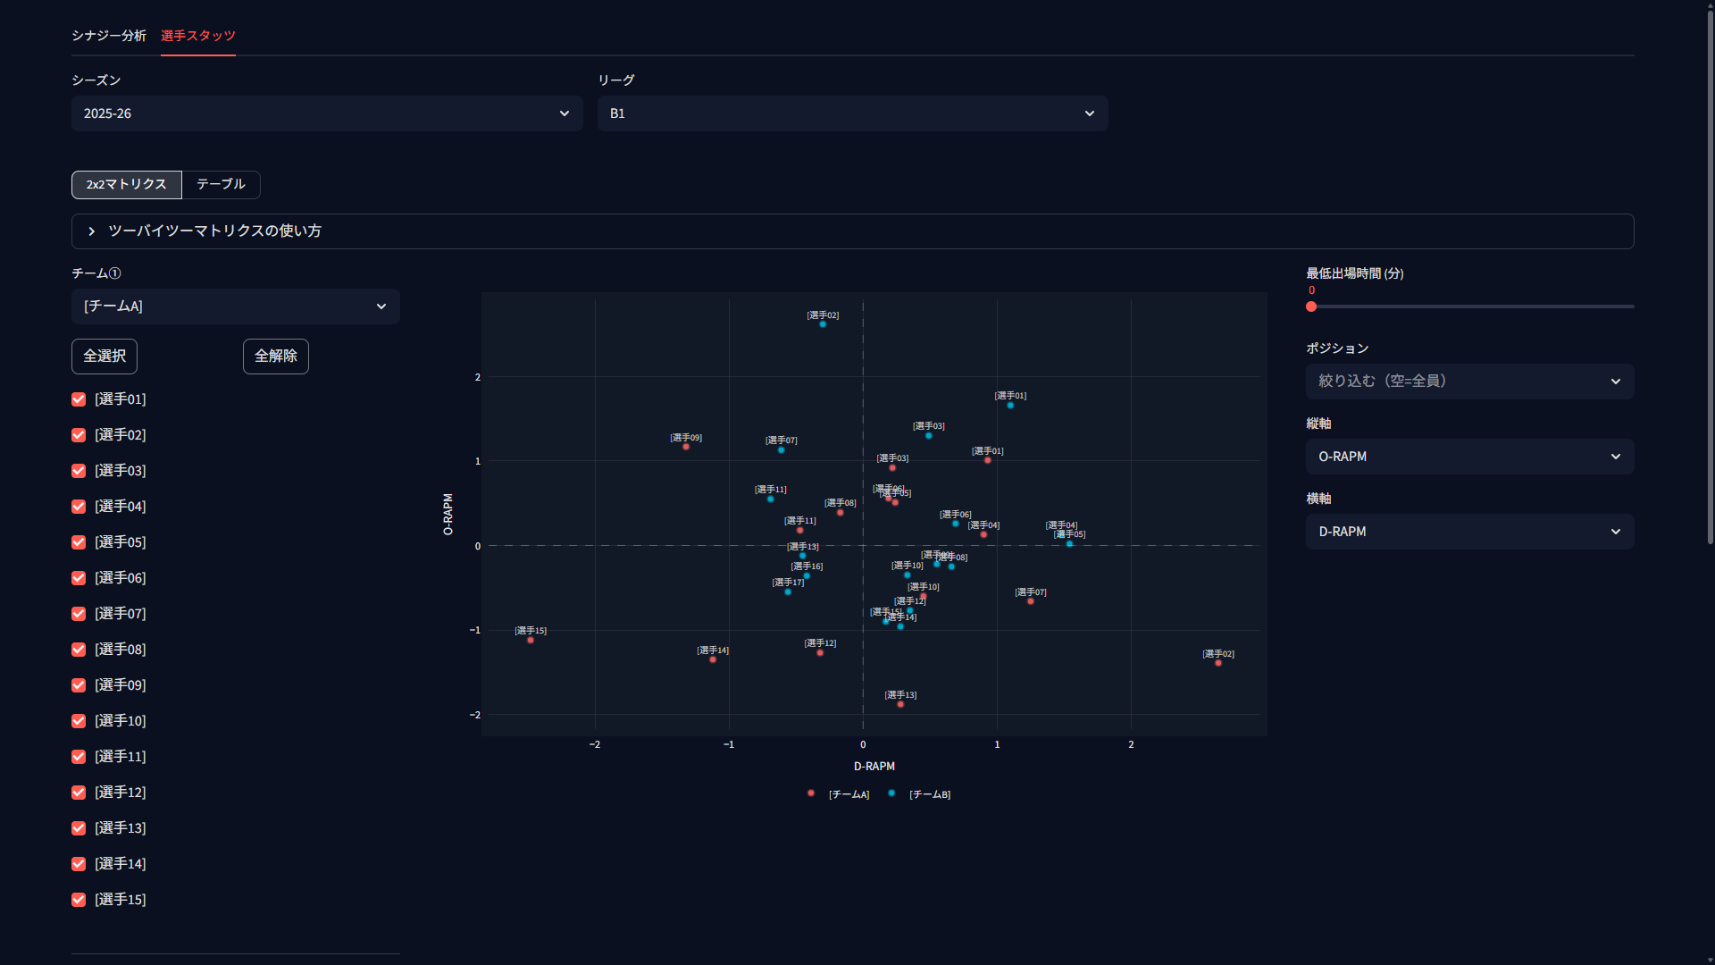Click the 選手15 red data point on far left
The image size is (1715, 965).
point(531,641)
